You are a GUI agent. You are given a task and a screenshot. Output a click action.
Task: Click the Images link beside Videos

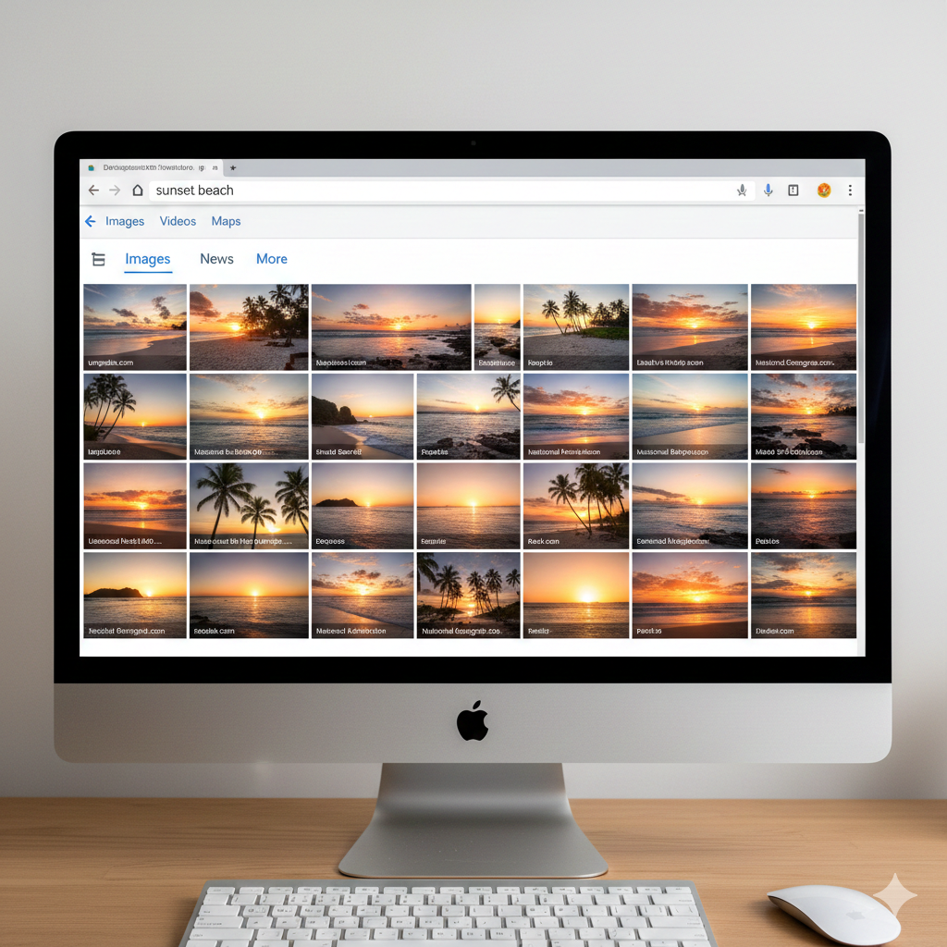coord(125,222)
